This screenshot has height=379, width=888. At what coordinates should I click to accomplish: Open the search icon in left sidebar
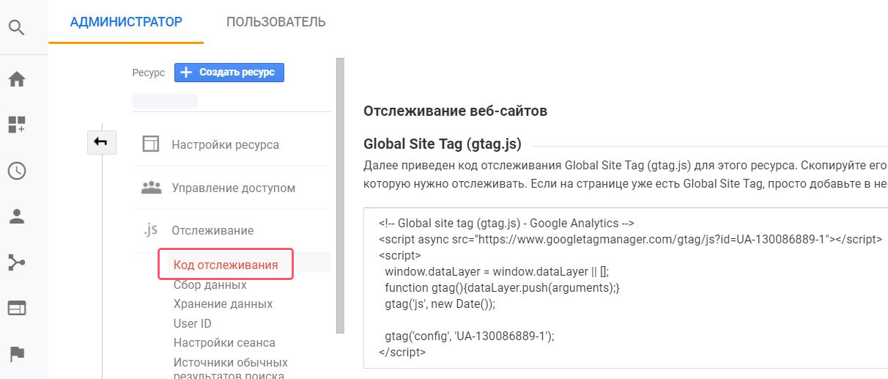coord(16,28)
